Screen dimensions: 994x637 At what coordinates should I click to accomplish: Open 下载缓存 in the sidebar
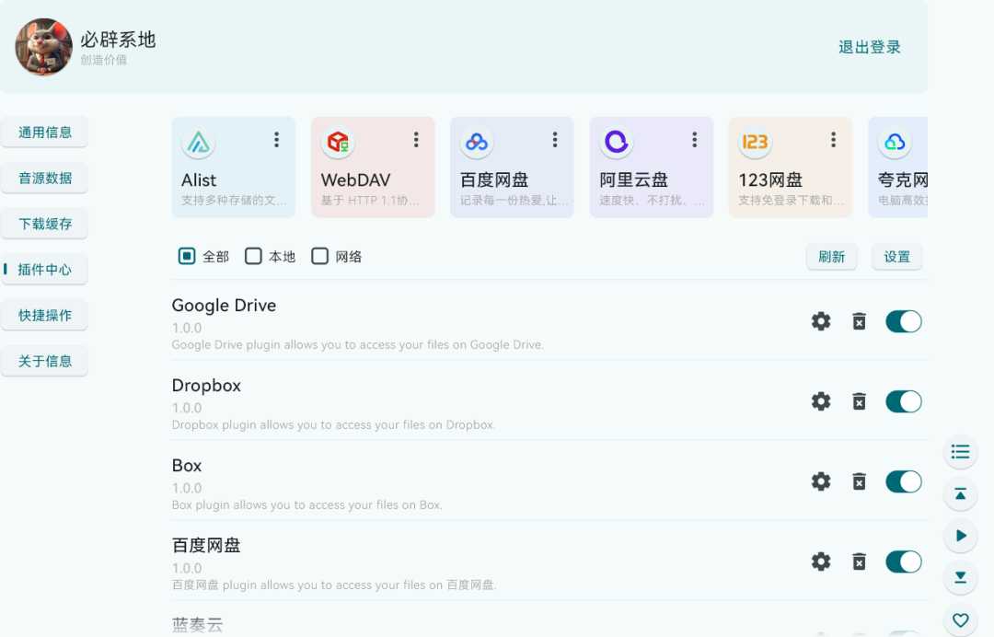[x=44, y=224]
